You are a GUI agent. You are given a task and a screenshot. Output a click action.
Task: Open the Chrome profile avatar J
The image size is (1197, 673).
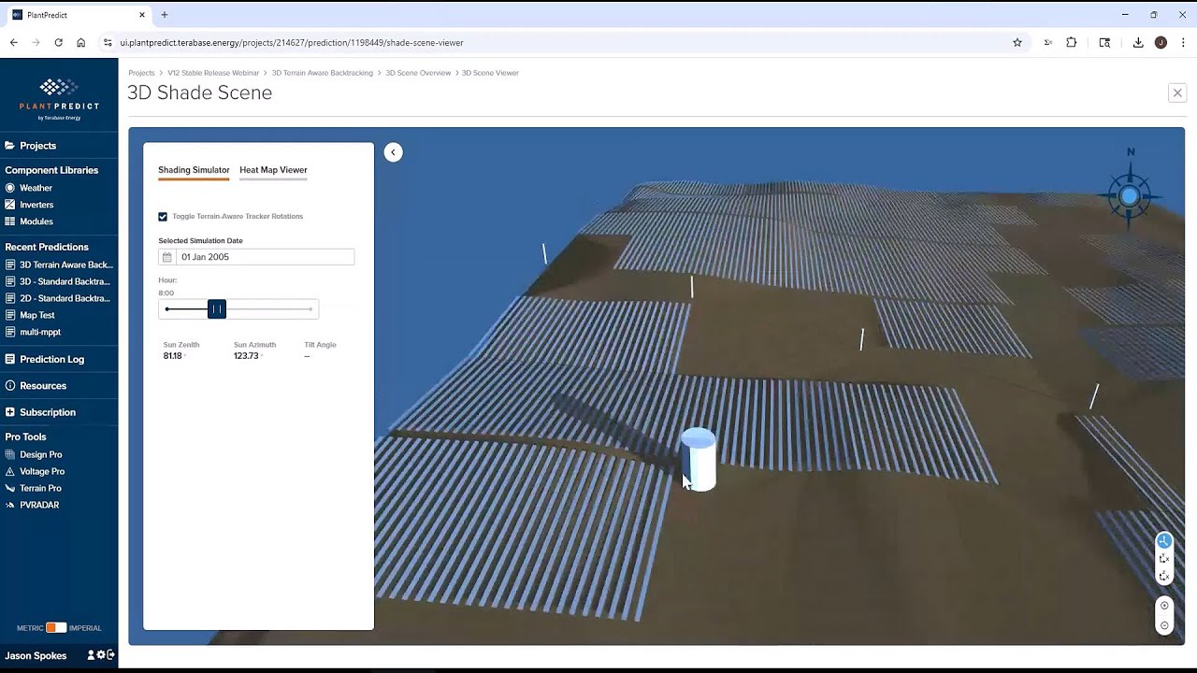pos(1161,42)
